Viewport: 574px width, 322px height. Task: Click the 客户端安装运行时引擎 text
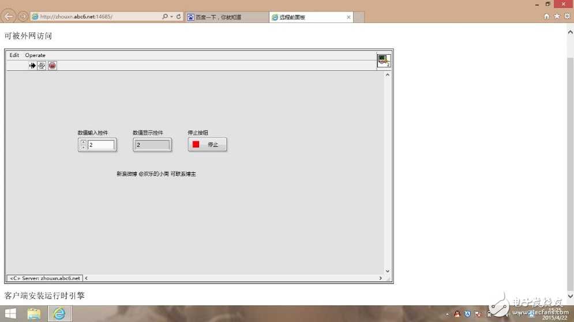(x=44, y=296)
